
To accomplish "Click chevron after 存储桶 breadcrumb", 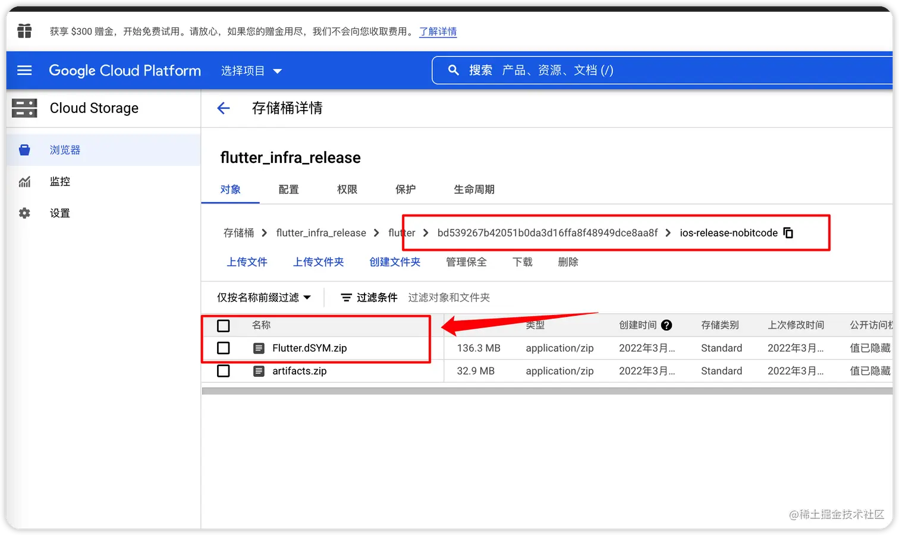I will pos(265,232).
